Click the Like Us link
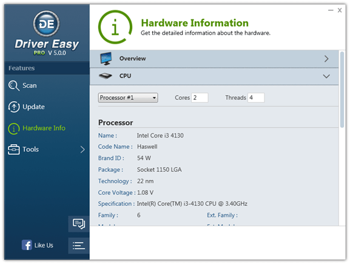The height and width of the screenshot is (264, 350). pyautogui.click(x=44, y=245)
